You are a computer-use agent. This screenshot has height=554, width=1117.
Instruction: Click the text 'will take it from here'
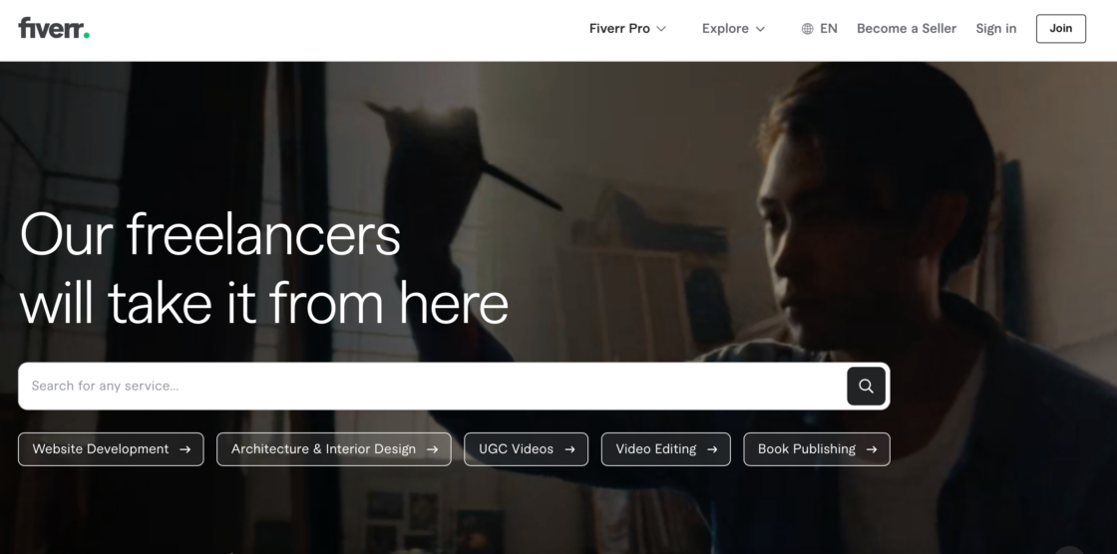click(x=264, y=303)
